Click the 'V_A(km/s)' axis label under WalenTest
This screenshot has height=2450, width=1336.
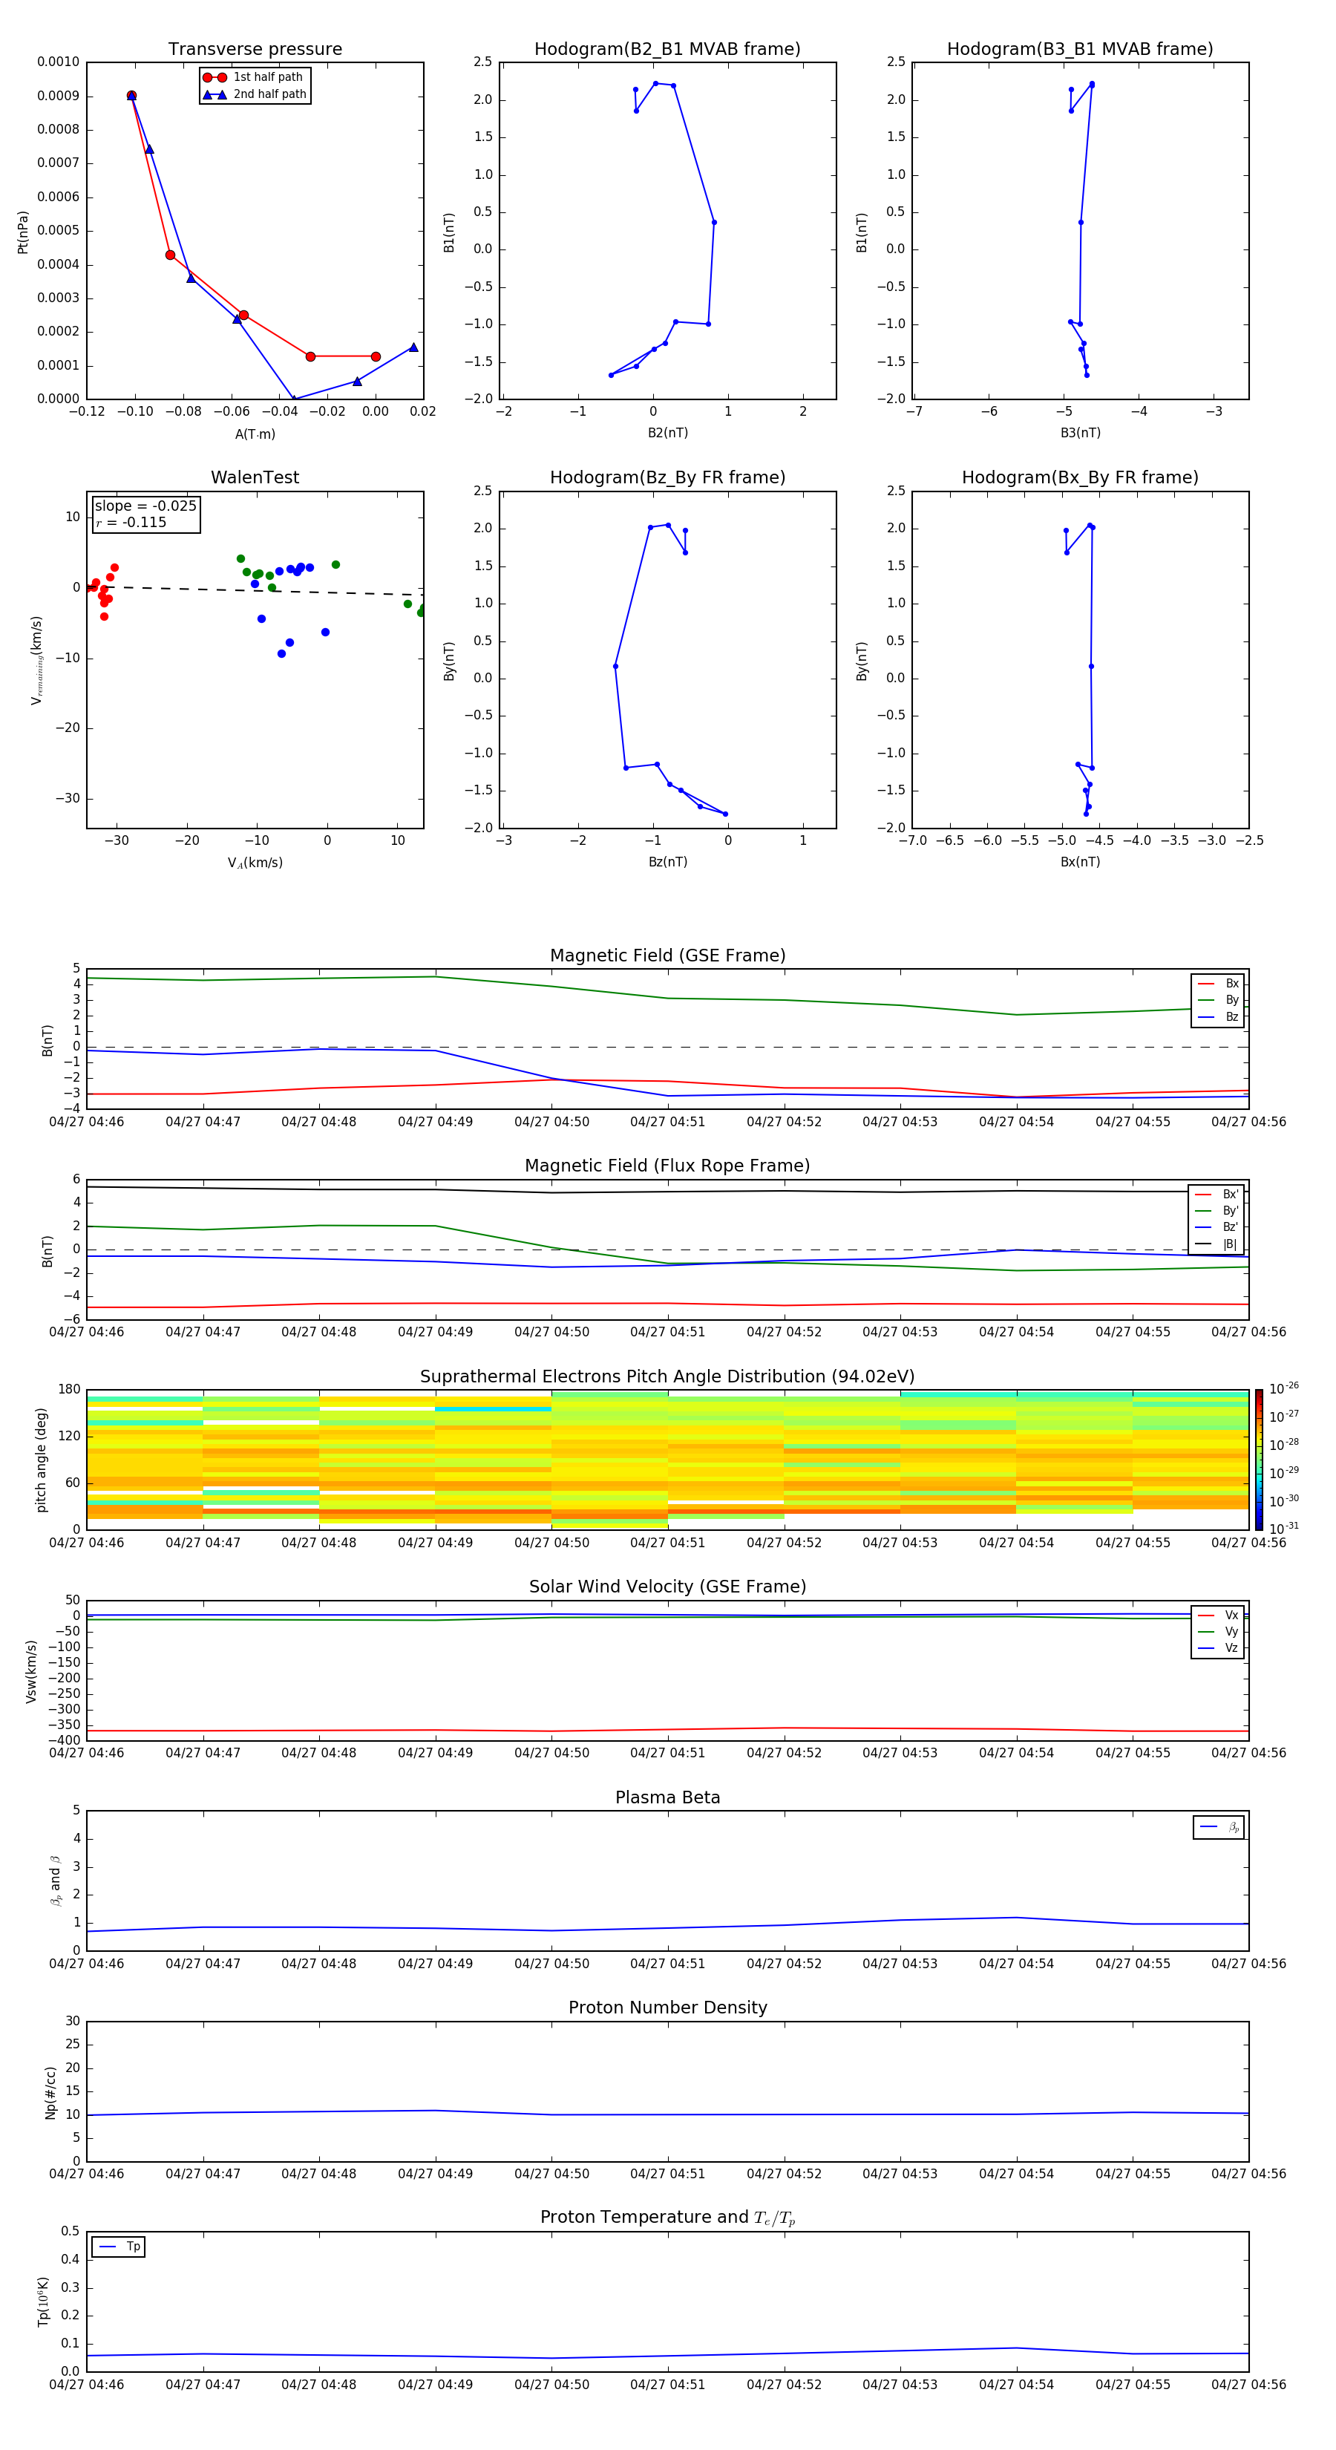click(x=255, y=863)
